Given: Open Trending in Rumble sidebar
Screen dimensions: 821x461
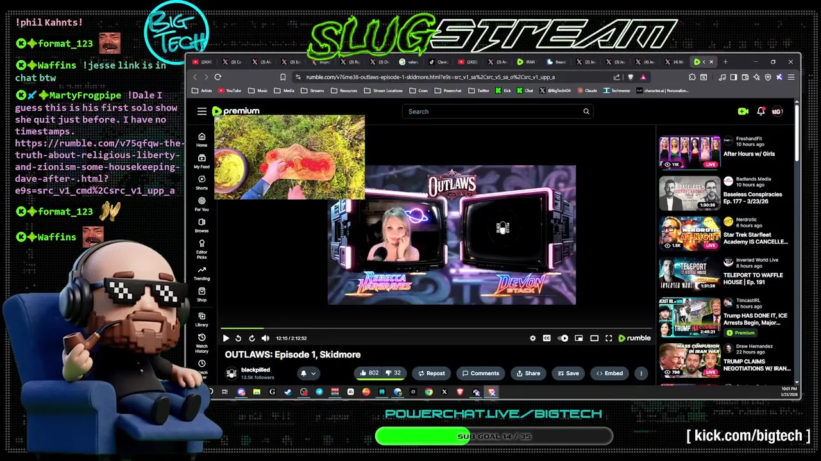Looking at the screenshot, I should 201,273.
